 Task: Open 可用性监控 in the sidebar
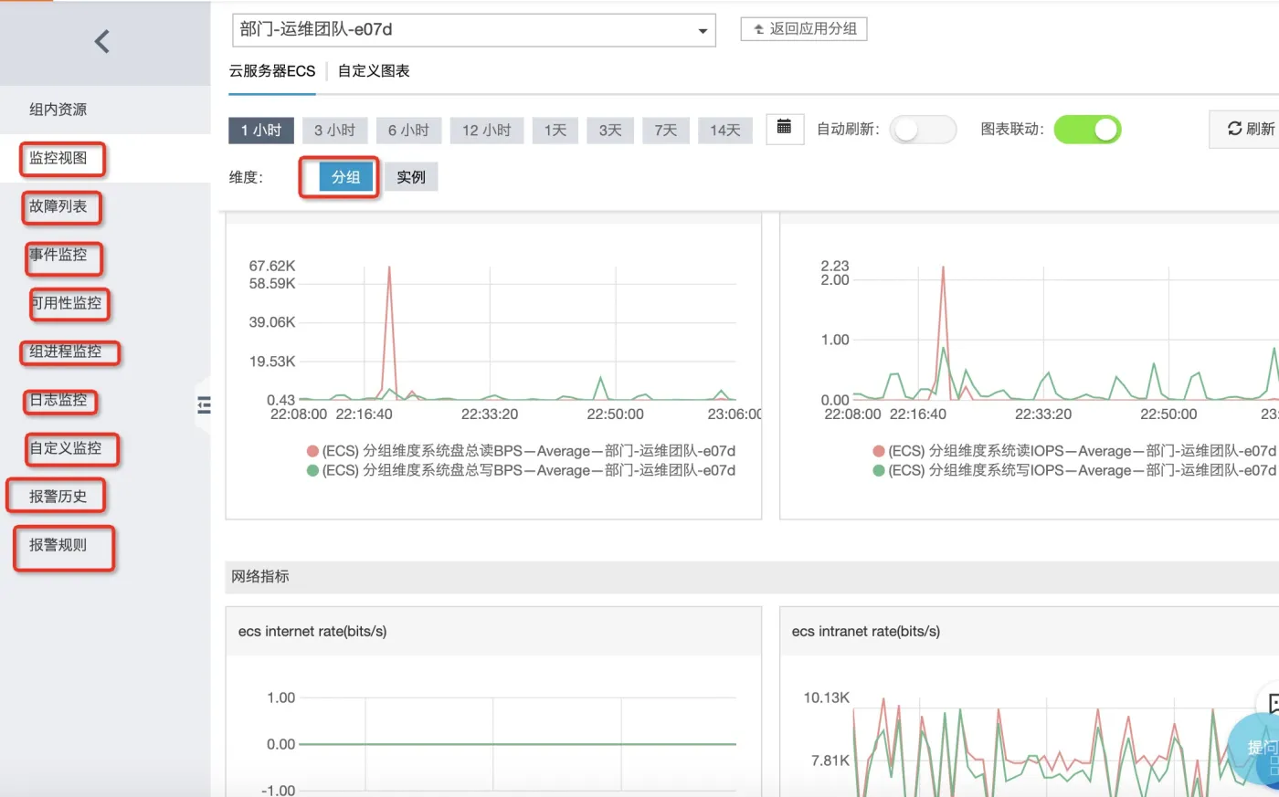[x=66, y=303]
